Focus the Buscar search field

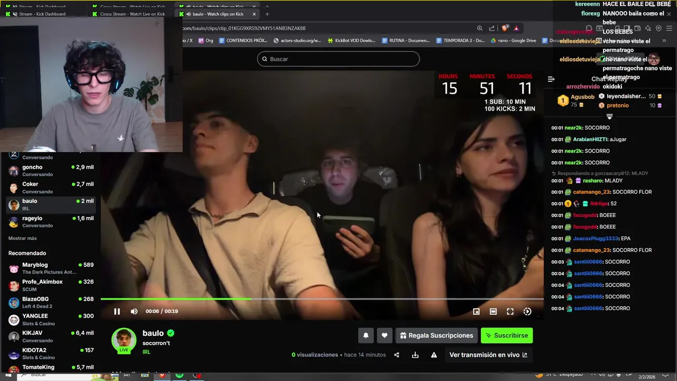click(x=338, y=59)
